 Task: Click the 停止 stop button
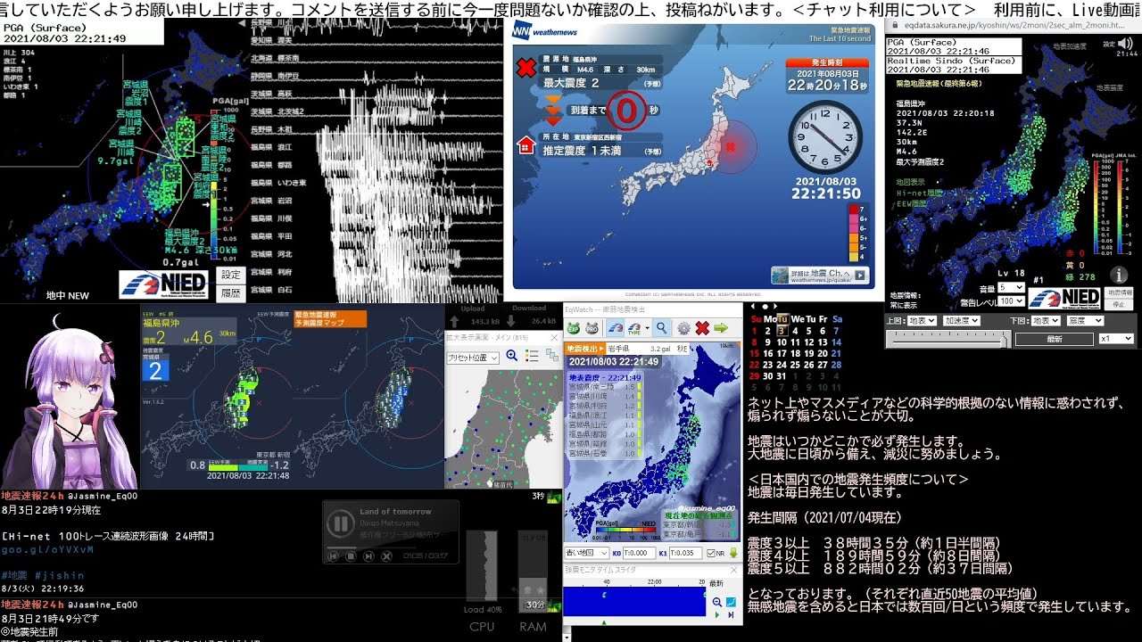pos(1119,304)
